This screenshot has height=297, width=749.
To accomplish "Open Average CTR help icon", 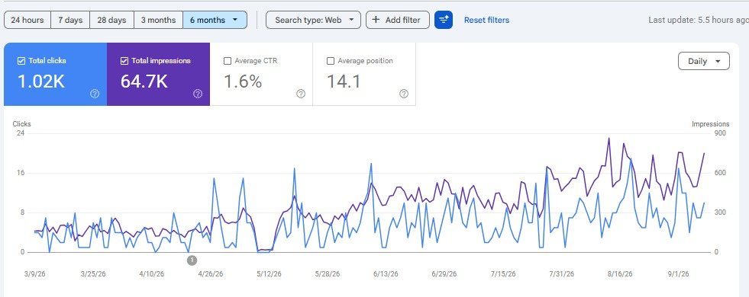I will pos(301,94).
